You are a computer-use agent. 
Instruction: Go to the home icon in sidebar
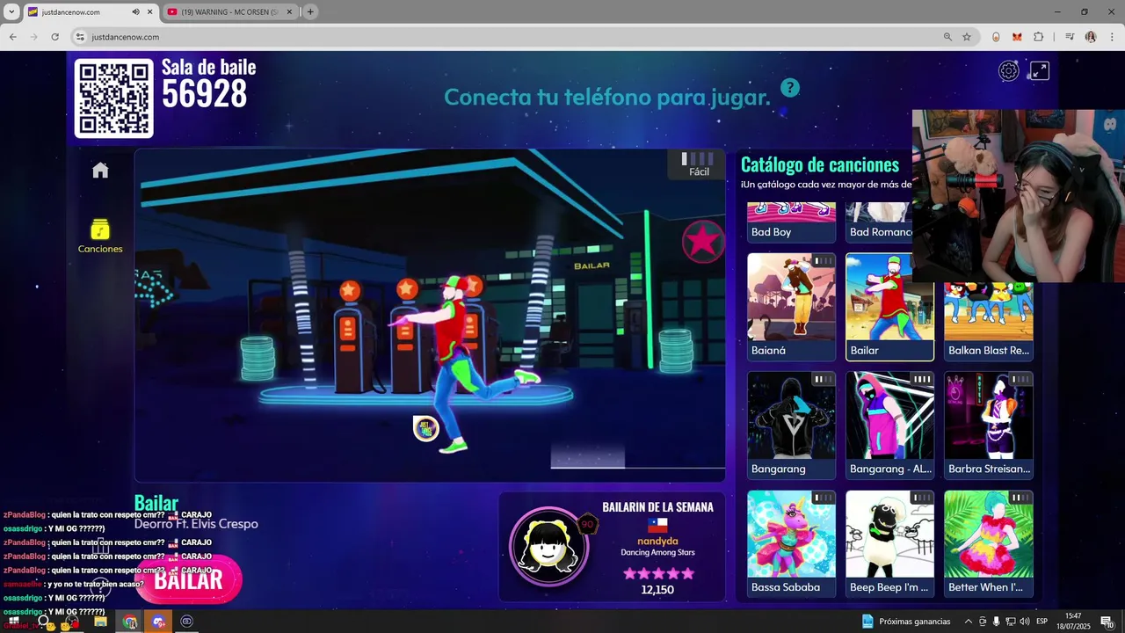pos(100,171)
